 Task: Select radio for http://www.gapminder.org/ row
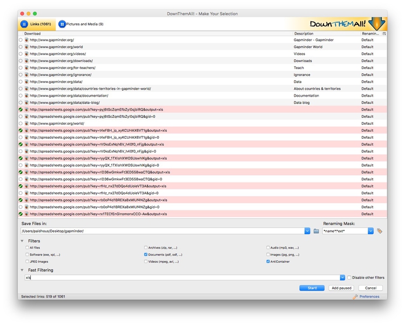(21, 40)
